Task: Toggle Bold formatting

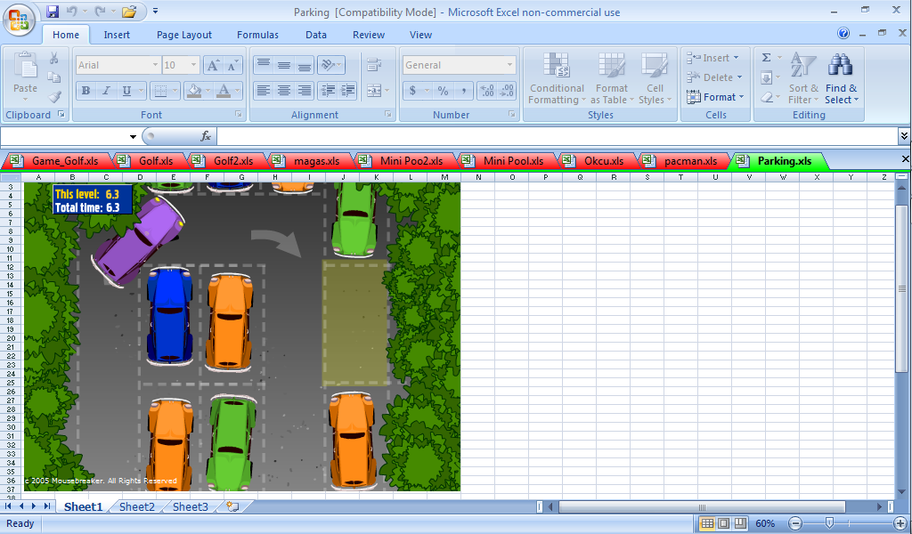Action: (86, 90)
